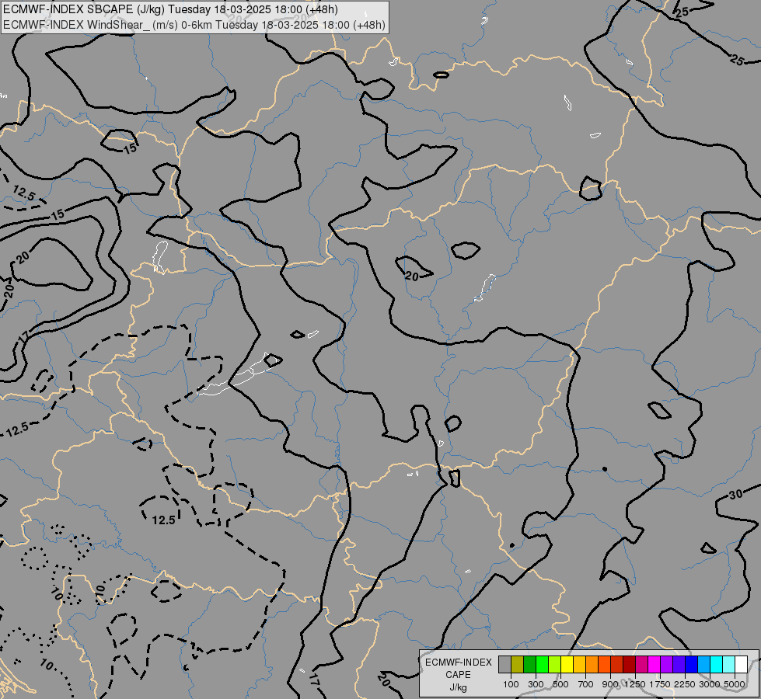
Task: Select the dark green CAPE legend swatch
Action: click(529, 664)
